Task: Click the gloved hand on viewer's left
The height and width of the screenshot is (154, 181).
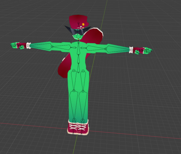Action: (18, 46)
